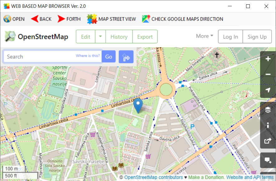Image resolution: width=276 pixels, height=181 pixels.
Task: Go forward with the red FORTH arrow
Action: [69, 19]
